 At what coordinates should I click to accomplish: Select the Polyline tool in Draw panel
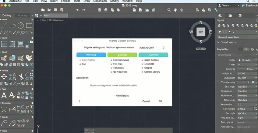[x=13, y=26]
